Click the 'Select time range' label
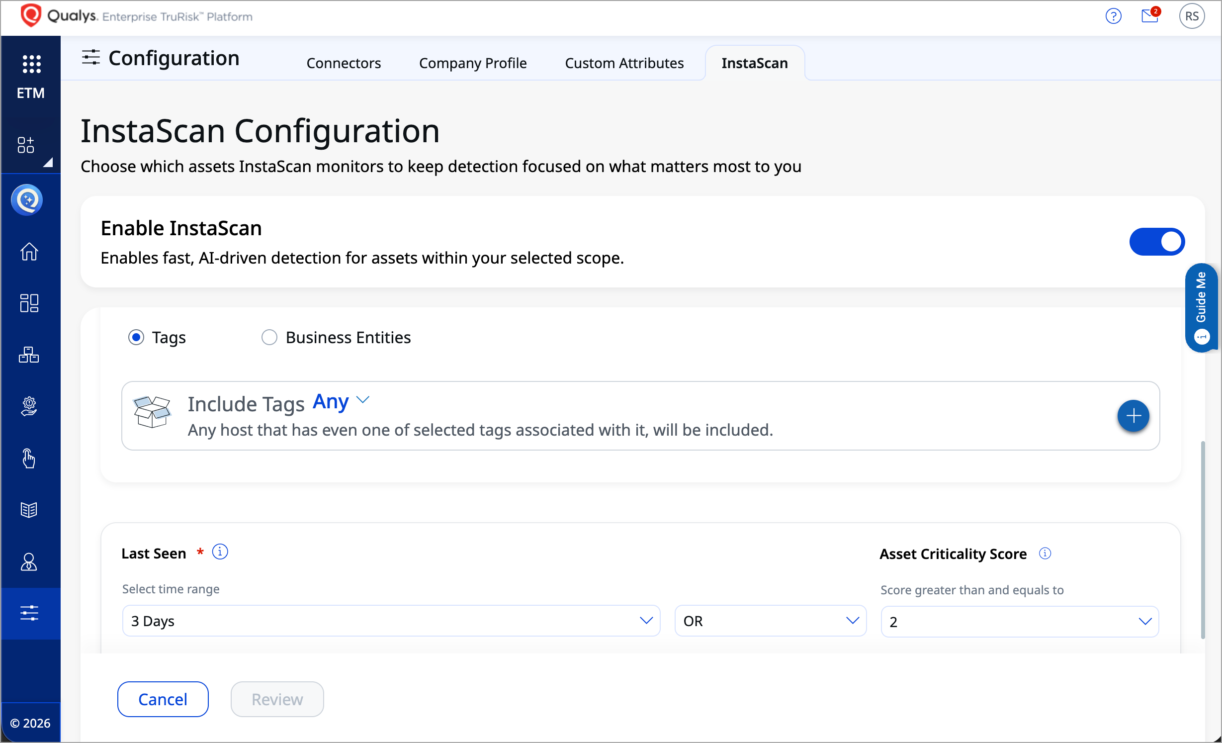Screen dimensions: 1222x743 (171, 589)
